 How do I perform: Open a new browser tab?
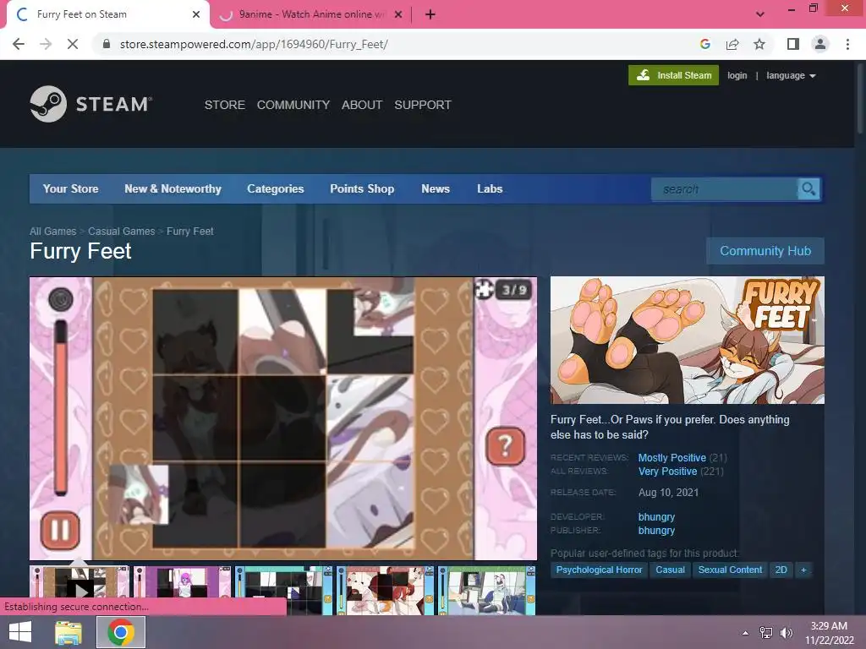(x=430, y=14)
